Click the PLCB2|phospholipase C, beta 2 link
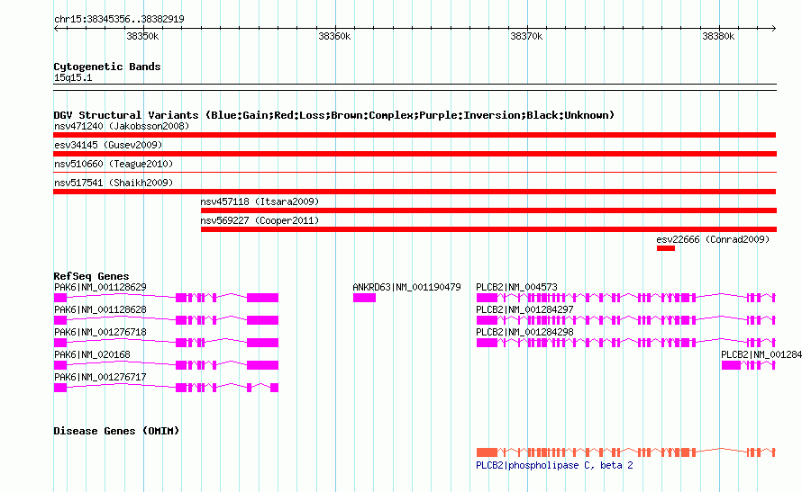 [x=554, y=465]
